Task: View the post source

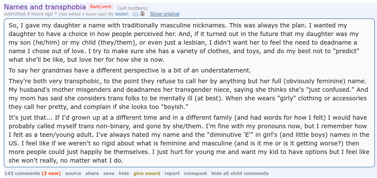Action: 73,173
